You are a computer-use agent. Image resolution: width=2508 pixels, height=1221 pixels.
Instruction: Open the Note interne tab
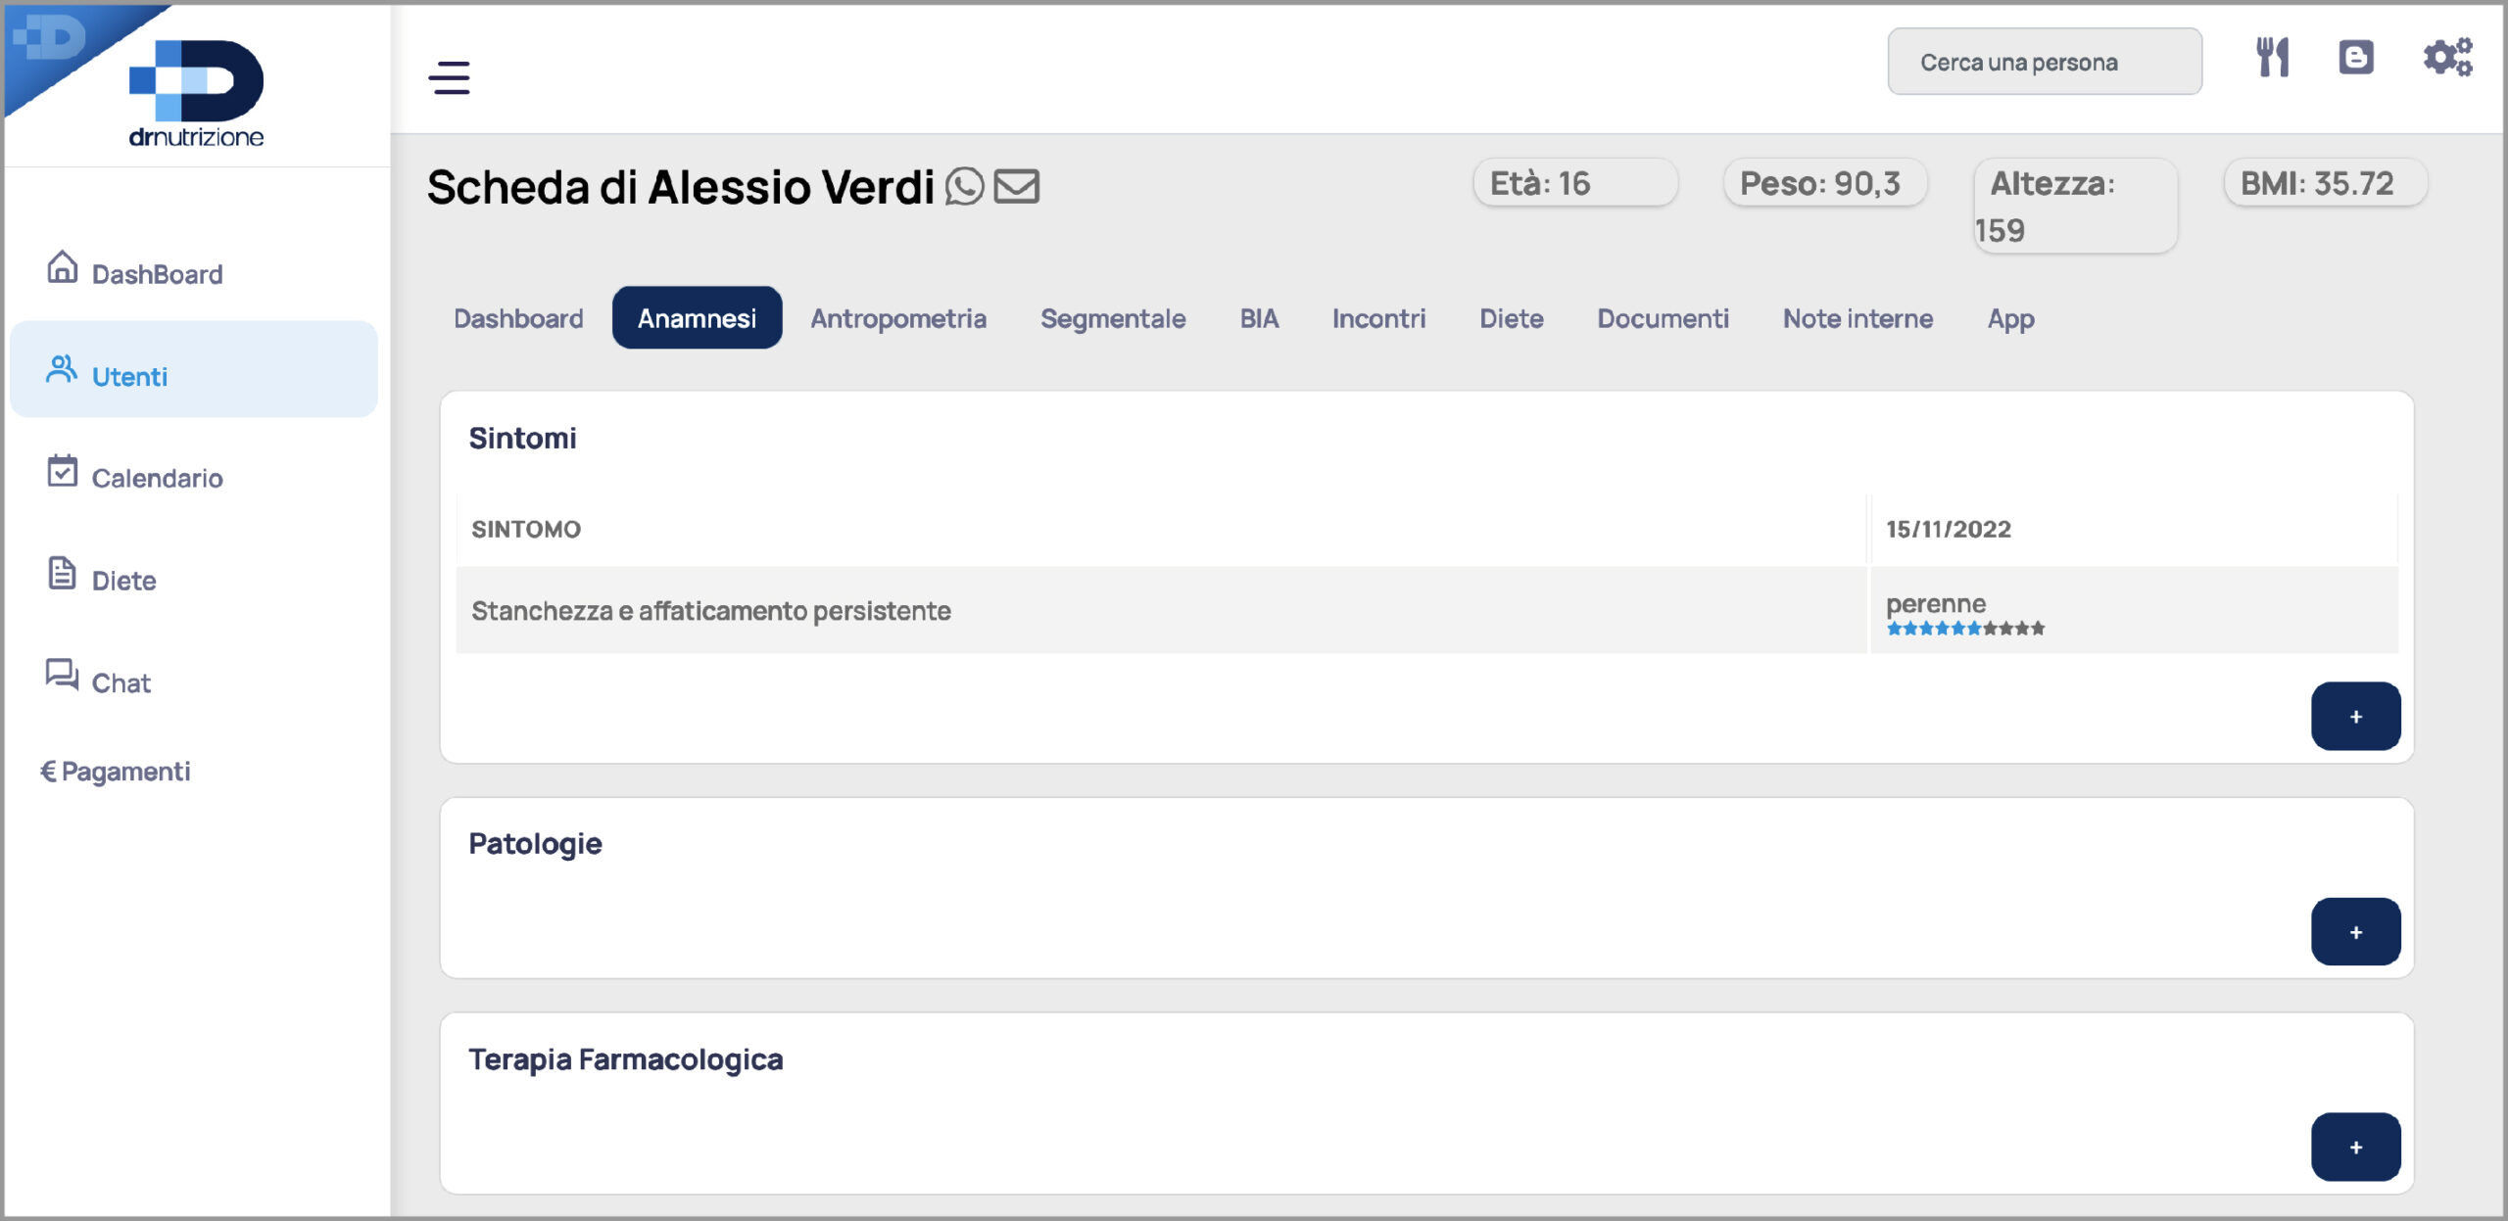[x=1857, y=318]
